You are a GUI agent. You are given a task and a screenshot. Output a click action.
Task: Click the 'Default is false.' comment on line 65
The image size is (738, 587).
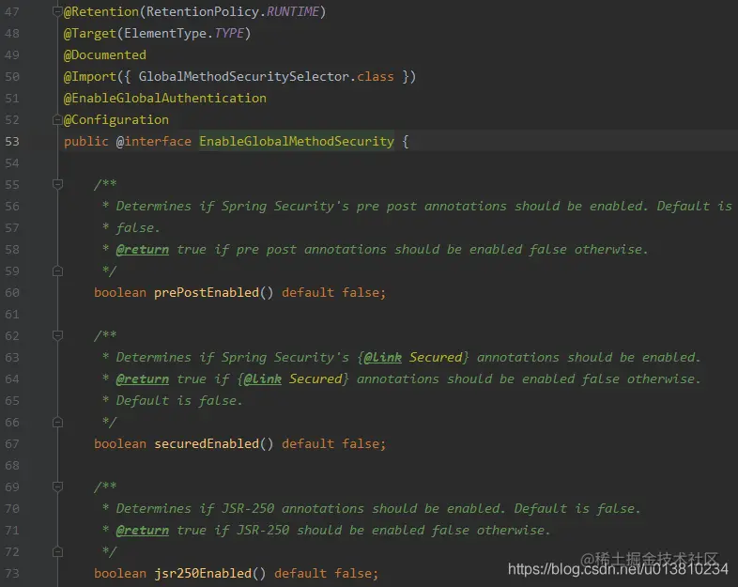[179, 401]
